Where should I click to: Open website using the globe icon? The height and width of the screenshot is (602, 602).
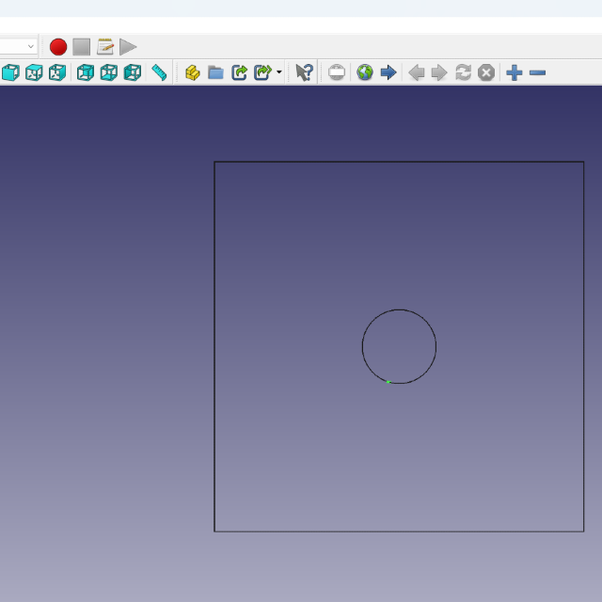365,72
